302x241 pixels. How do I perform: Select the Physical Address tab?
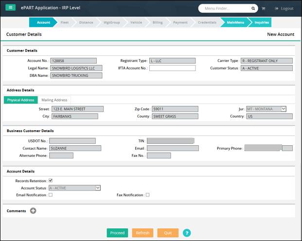tap(20, 100)
